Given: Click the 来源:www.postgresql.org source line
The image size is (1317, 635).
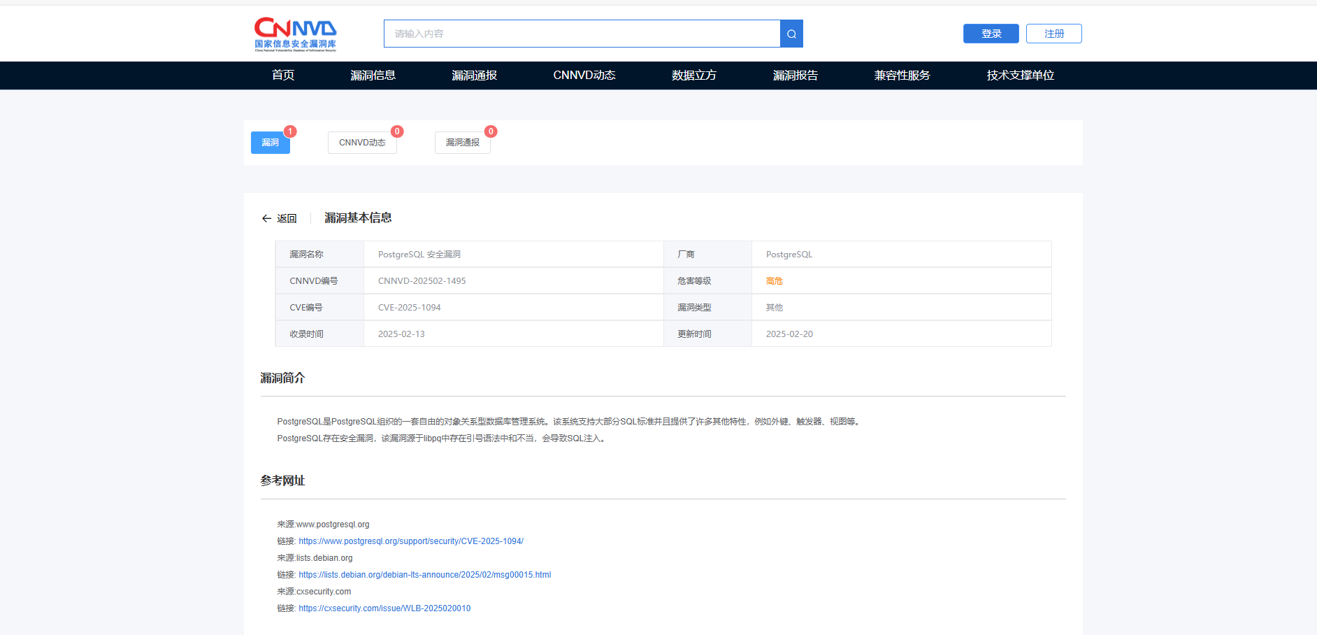Looking at the screenshot, I should click(323, 525).
